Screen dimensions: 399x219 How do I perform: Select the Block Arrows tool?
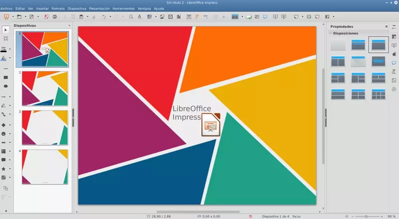click(3, 142)
